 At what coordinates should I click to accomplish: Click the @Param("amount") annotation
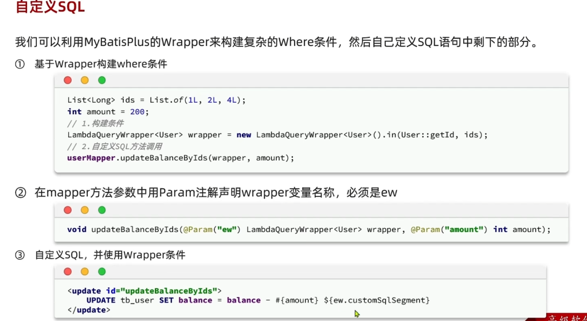click(x=449, y=229)
